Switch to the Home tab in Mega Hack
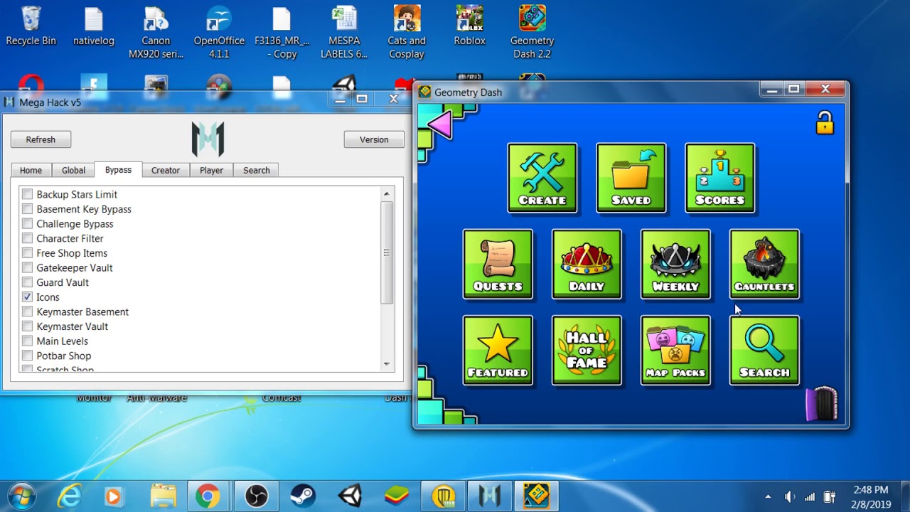910x512 pixels. point(31,170)
